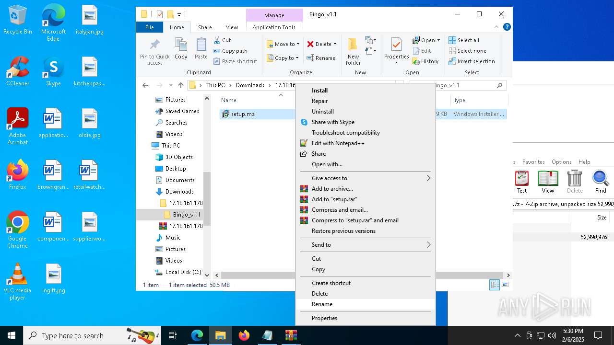The height and width of the screenshot is (345, 614).
Task: Select Documents in navigation pane
Action: [179, 180]
